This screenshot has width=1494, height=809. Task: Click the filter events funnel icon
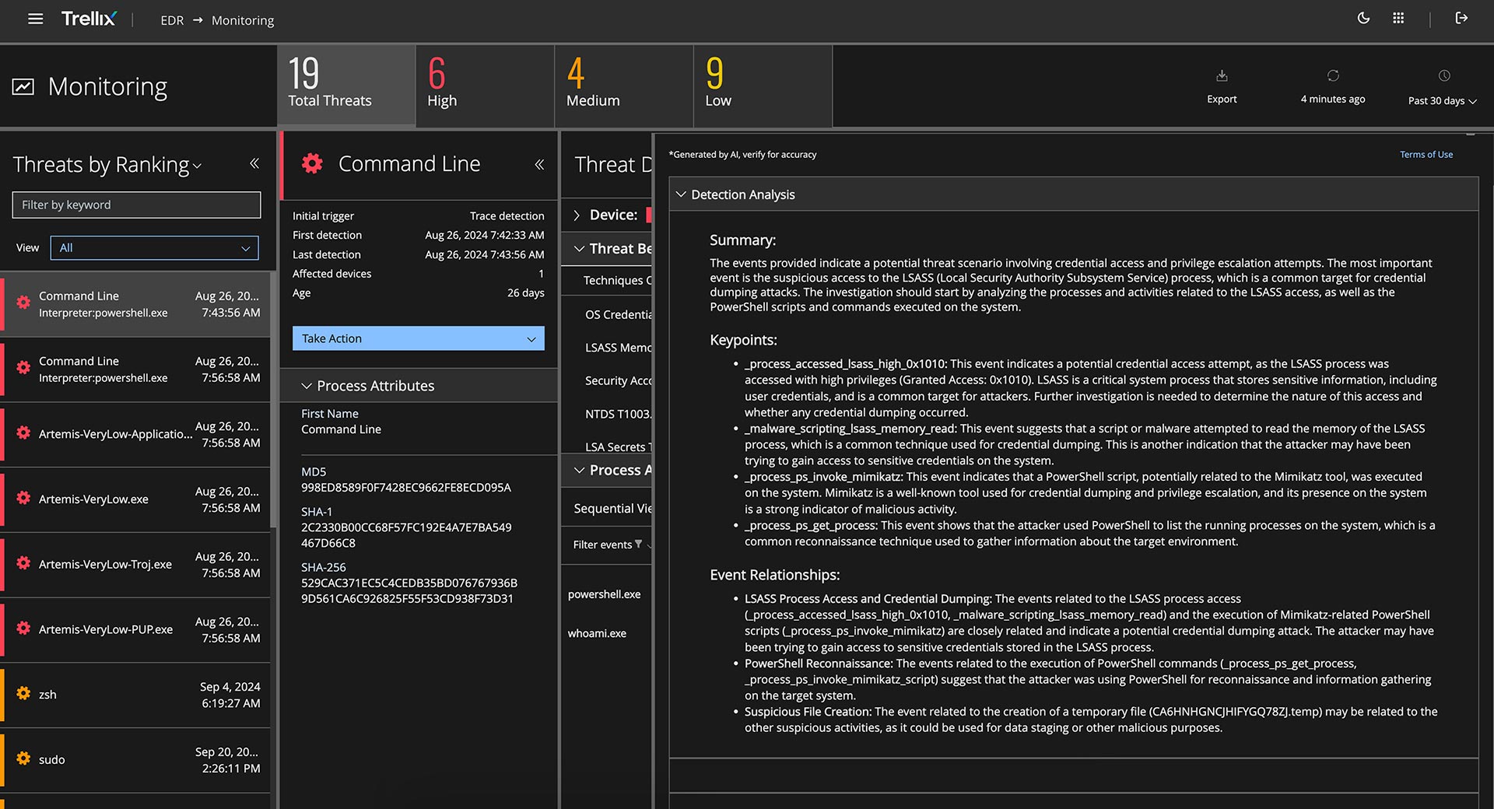pyautogui.click(x=639, y=544)
